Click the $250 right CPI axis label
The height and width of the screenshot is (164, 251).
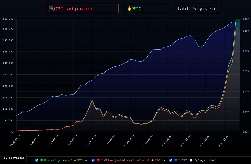click(x=246, y=71)
